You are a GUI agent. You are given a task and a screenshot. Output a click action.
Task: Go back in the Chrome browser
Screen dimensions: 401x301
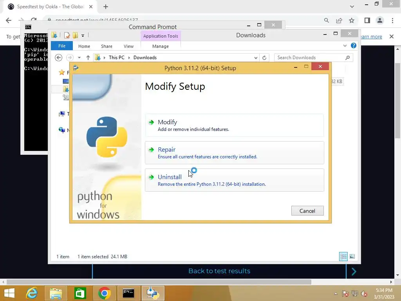[9, 20]
